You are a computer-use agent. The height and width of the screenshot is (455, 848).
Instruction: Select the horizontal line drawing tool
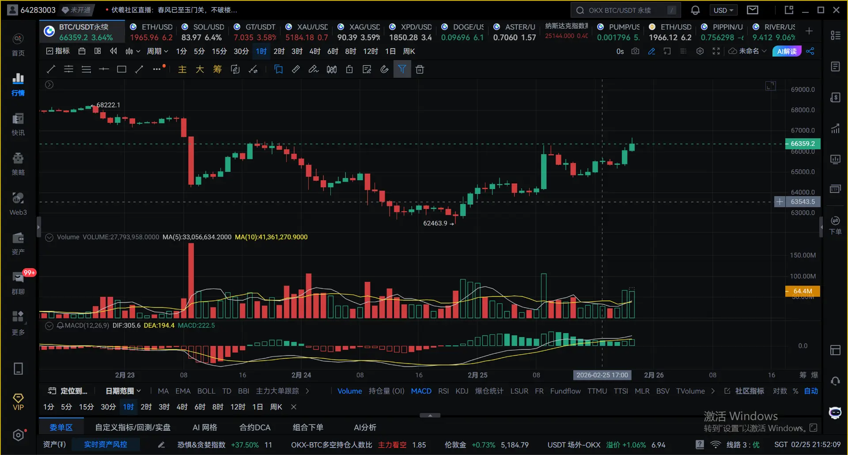(104, 69)
